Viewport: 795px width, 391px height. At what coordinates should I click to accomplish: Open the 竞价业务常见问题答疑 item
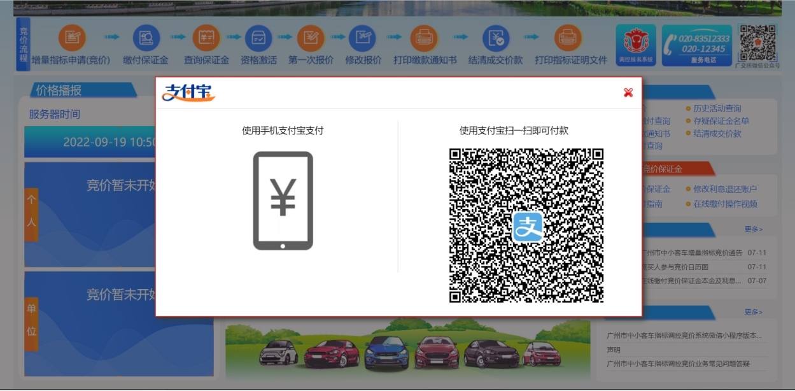679,364
